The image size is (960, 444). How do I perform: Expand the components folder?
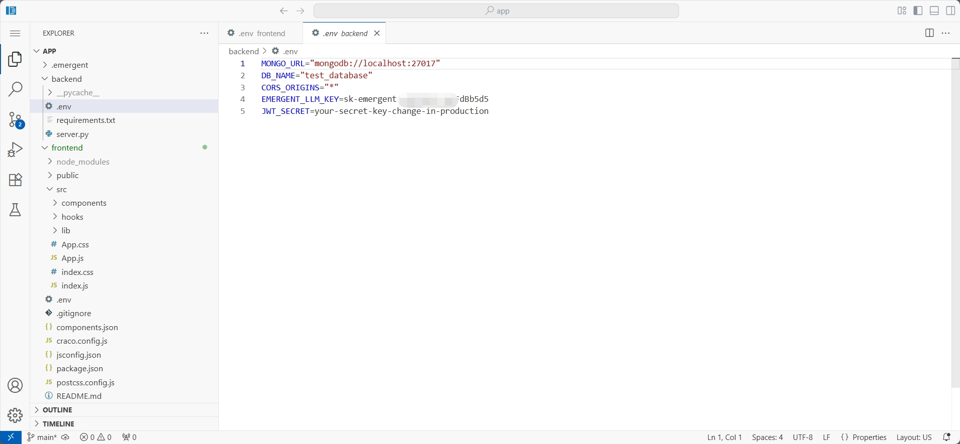124,203
